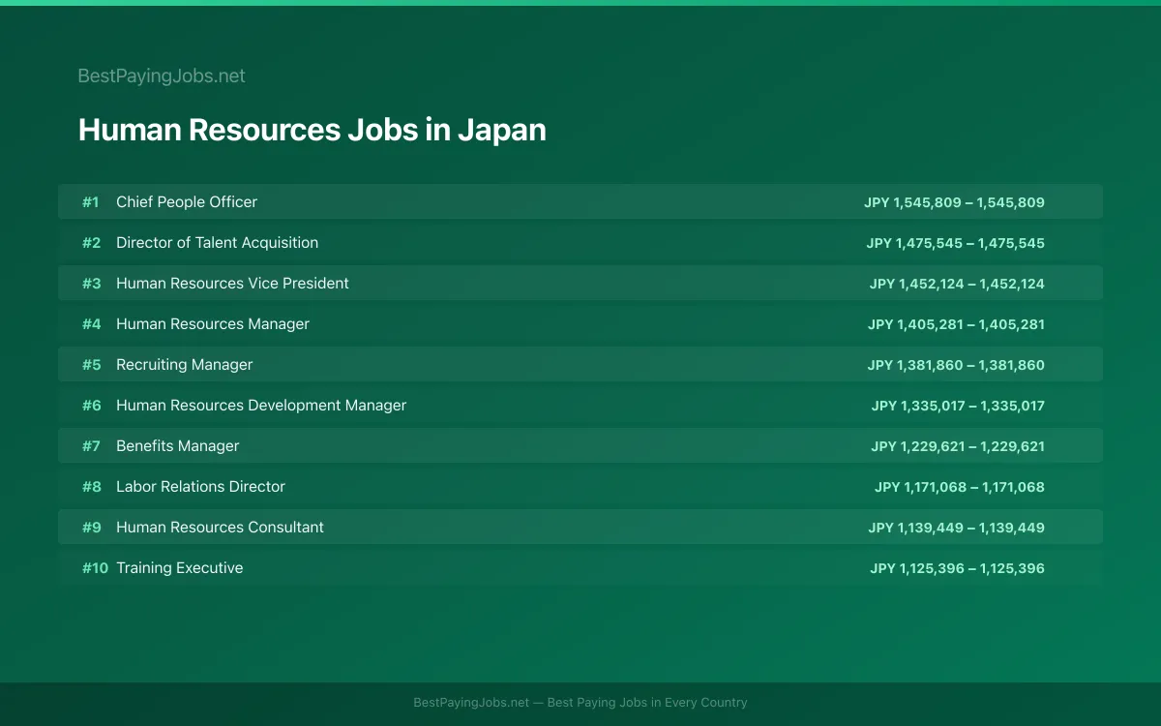The width and height of the screenshot is (1161, 726).
Task: Click the #2 rank number
Action: tap(91, 243)
